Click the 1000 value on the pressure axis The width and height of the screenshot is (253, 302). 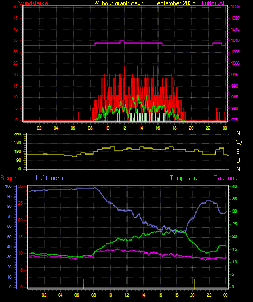click(235, 63)
